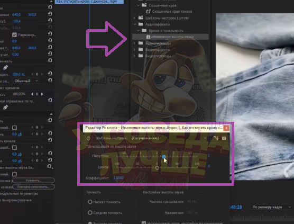Select the 'Видеоэффекты' folder row

170,50
